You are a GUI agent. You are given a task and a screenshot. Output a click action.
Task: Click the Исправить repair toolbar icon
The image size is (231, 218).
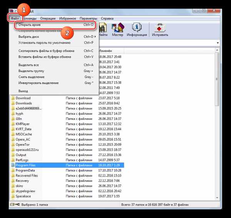point(160,28)
